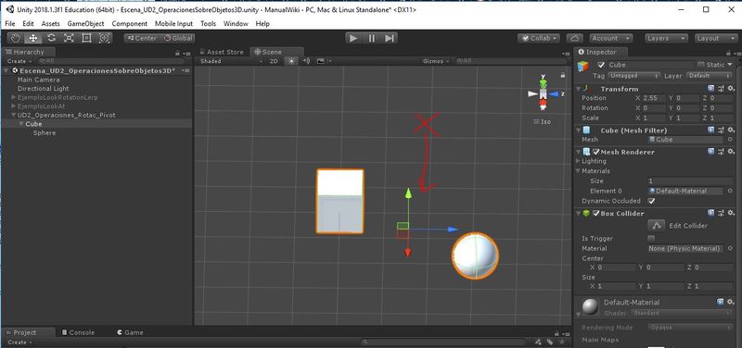The image size is (742, 348).
Task: Click the Step frame button
Action: 389,38
